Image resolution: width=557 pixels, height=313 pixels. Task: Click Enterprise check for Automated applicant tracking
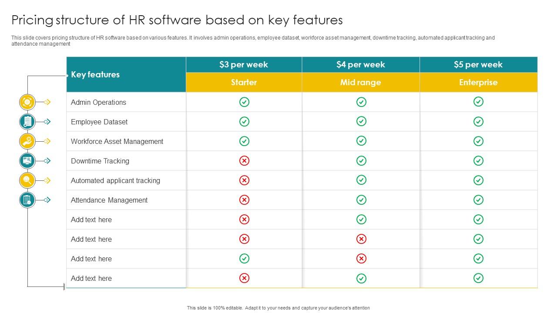click(x=478, y=180)
